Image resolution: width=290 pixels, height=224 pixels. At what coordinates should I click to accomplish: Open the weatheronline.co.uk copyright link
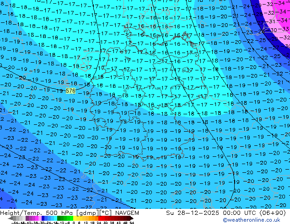tap(252, 220)
